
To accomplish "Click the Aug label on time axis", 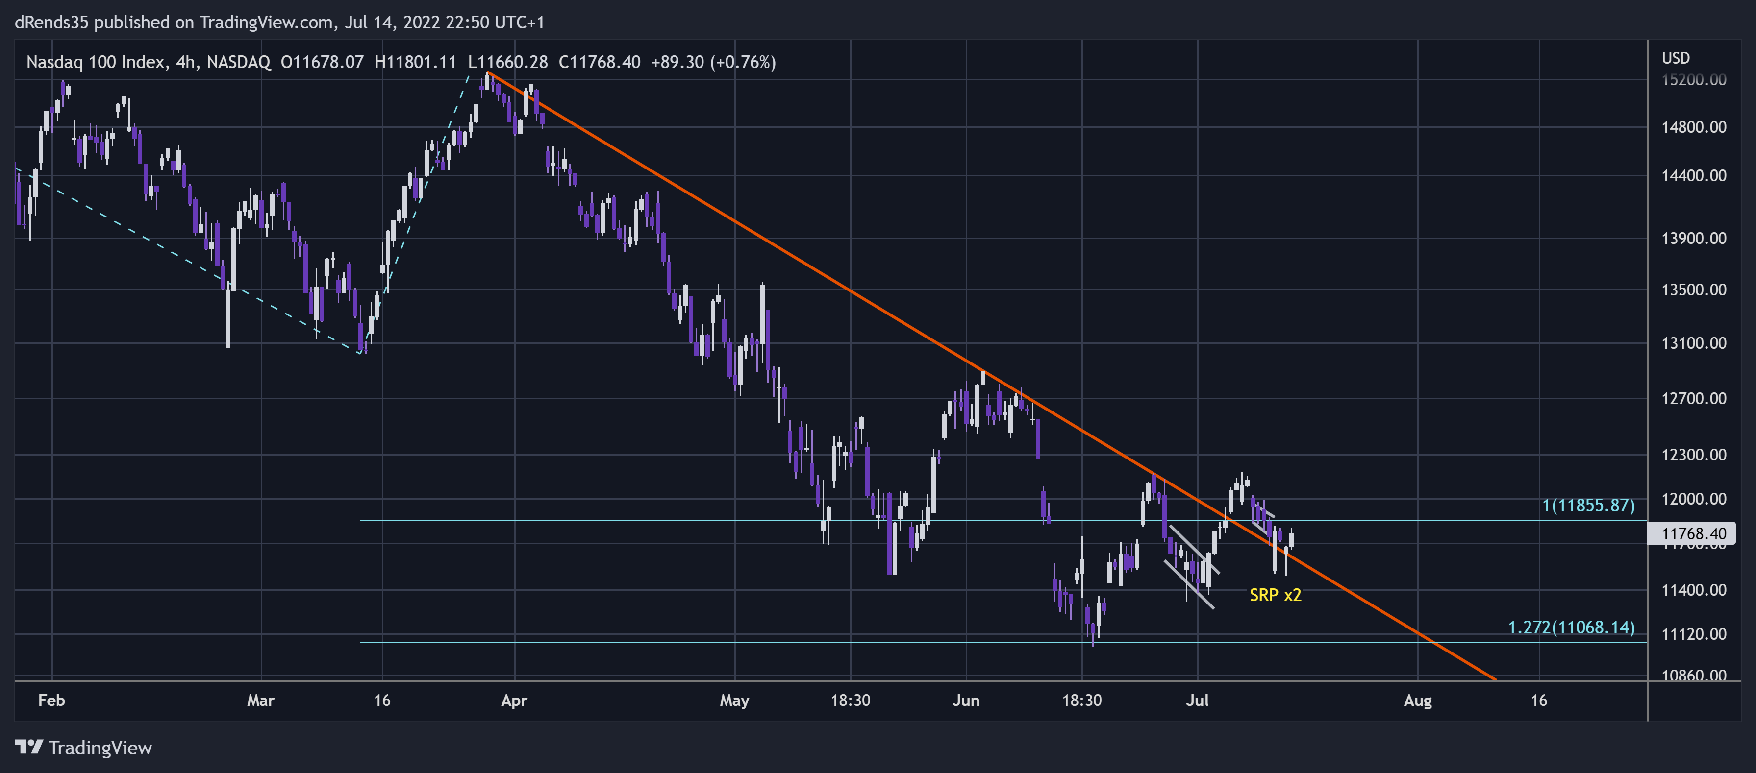I will click(1418, 700).
